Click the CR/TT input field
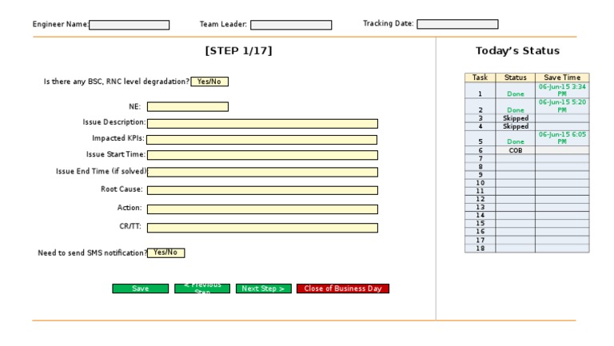Screen dimensions: 614x346 (262, 228)
